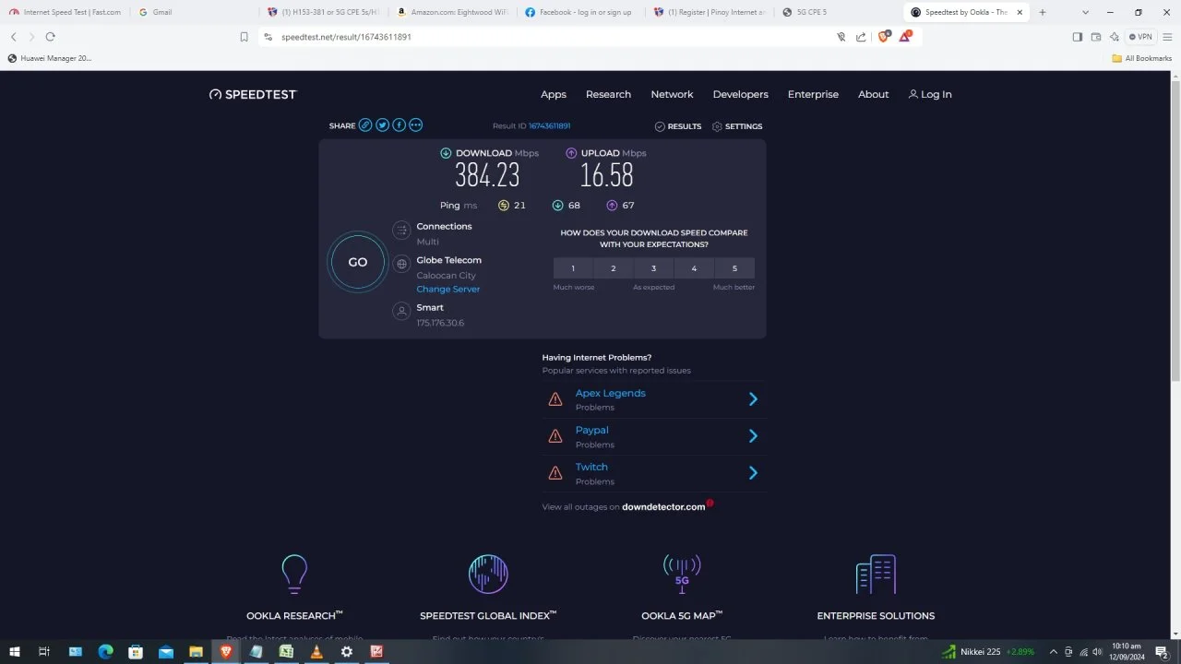Open Windows Start menu
The image size is (1181, 664).
(15, 651)
